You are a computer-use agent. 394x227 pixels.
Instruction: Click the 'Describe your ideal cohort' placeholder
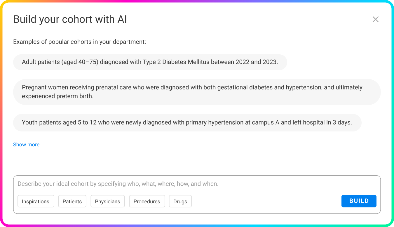[118, 184]
